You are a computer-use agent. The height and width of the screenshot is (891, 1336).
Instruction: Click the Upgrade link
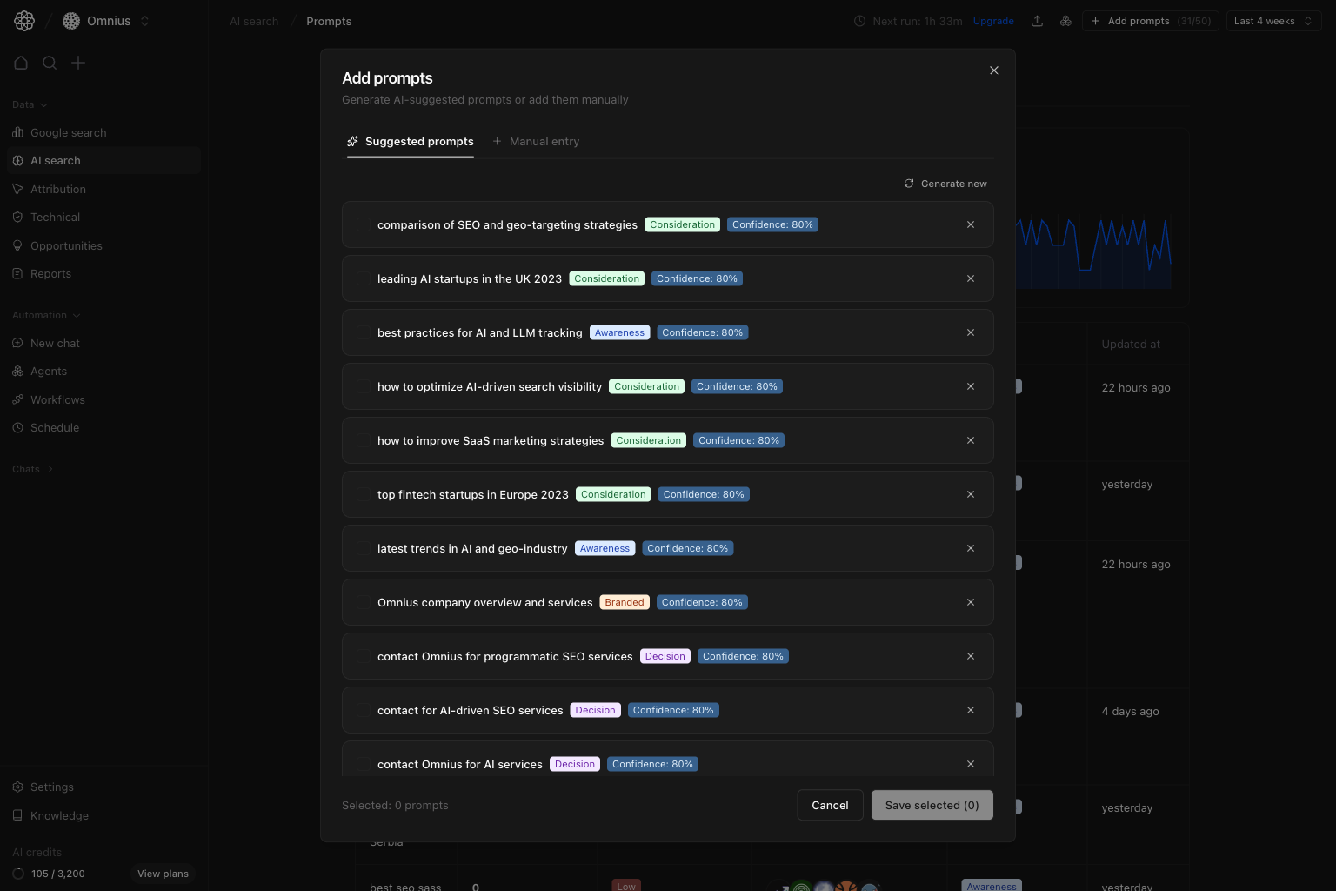pyautogui.click(x=993, y=21)
